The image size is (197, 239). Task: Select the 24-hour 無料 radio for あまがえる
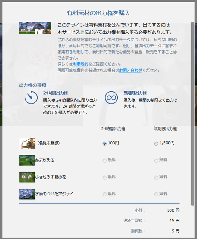104,160
